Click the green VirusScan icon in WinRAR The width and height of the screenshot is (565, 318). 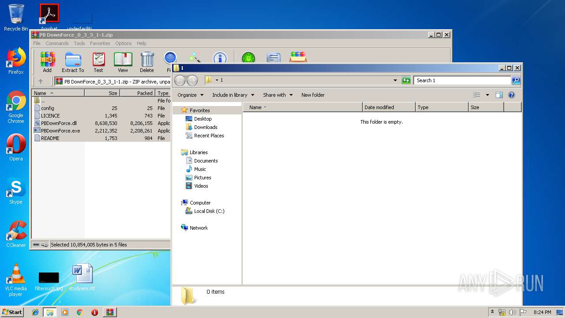pyautogui.click(x=249, y=58)
